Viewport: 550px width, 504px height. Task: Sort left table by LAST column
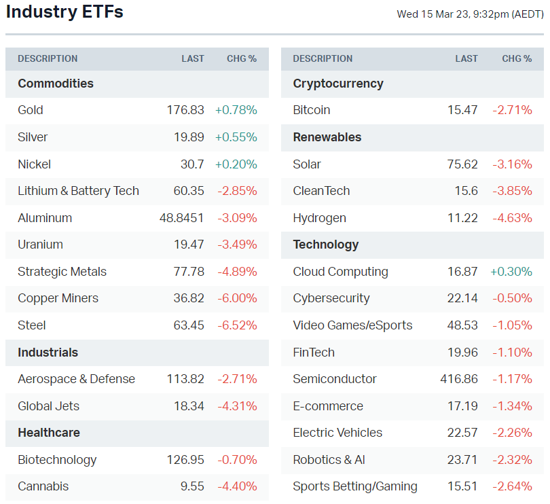(193, 59)
